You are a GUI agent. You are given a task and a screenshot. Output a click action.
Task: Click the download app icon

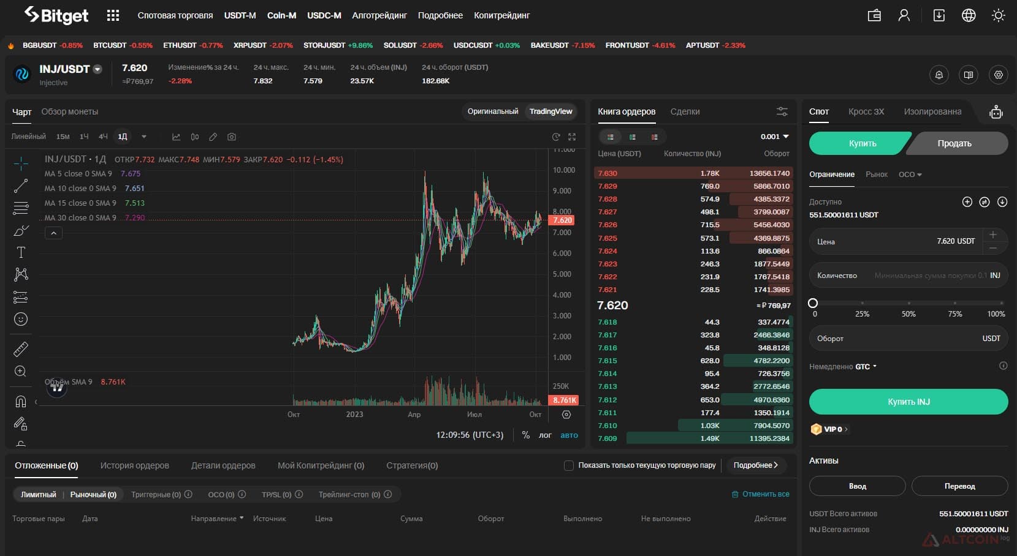939,15
